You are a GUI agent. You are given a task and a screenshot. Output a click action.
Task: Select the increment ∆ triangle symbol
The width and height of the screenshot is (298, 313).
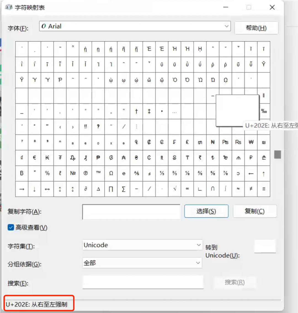pyautogui.click(x=98, y=189)
